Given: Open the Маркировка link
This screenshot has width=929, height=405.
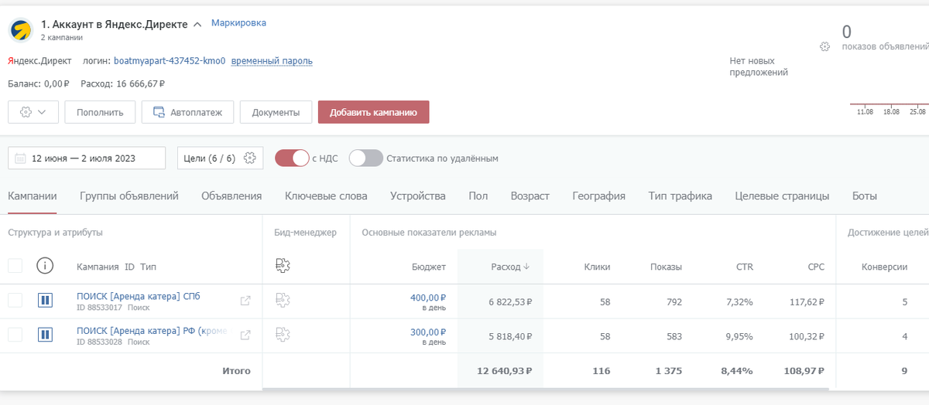Looking at the screenshot, I should click(x=238, y=23).
